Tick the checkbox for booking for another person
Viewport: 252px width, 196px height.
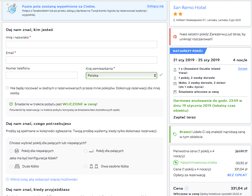7,88
